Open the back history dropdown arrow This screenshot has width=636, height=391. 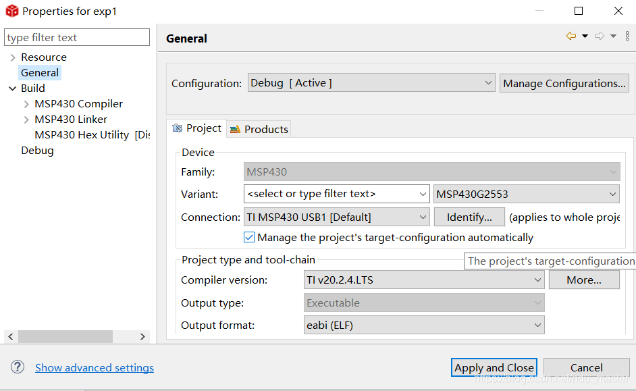585,36
